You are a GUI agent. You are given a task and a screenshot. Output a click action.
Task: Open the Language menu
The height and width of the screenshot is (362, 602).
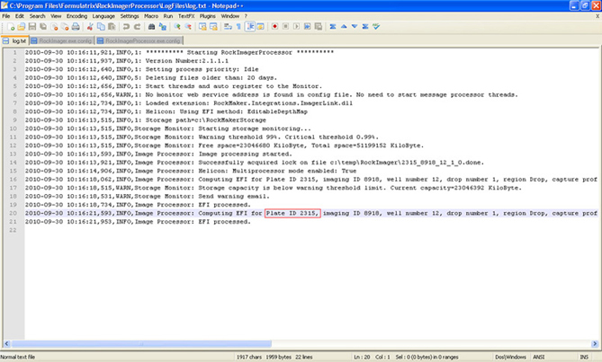tap(103, 16)
